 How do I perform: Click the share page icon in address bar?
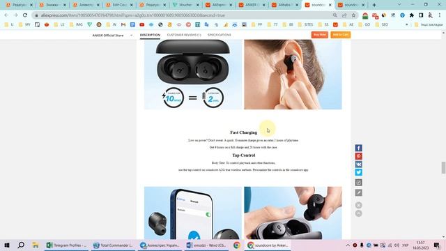point(344,15)
